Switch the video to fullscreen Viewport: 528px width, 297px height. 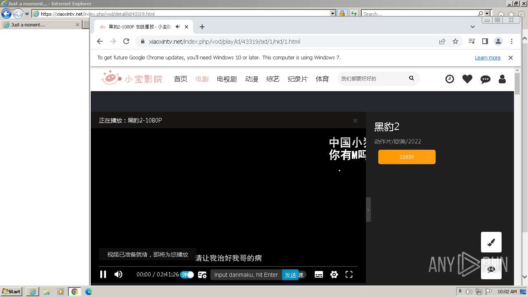click(x=349, y=275)
